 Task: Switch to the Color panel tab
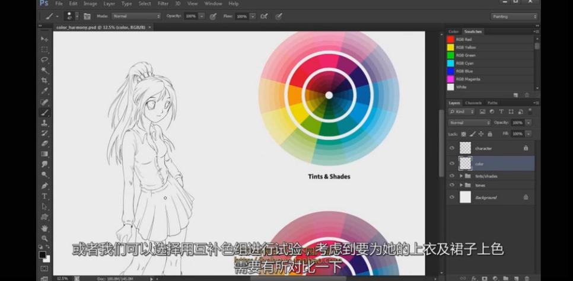coord(454,32)
